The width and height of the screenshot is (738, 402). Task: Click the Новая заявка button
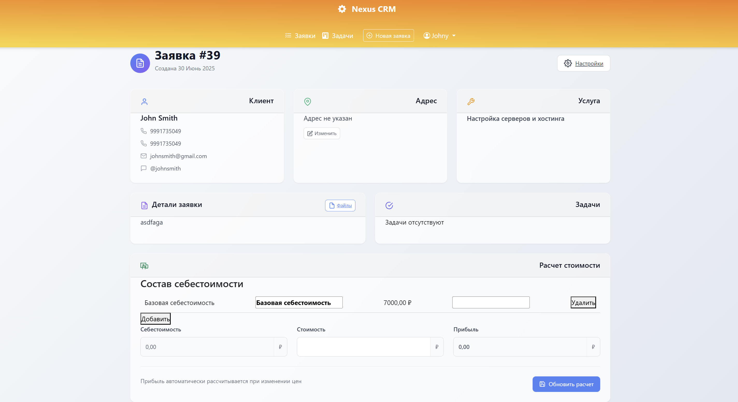[x=388, y=36]
